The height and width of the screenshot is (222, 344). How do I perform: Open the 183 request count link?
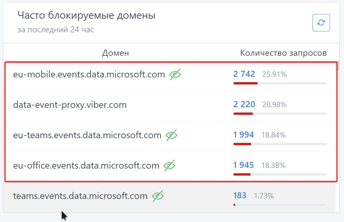pos(240,195)
